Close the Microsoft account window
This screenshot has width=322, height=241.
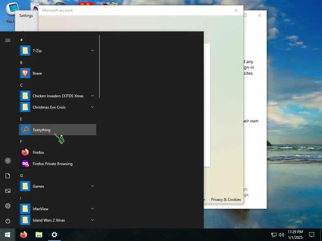coord(236,10)
